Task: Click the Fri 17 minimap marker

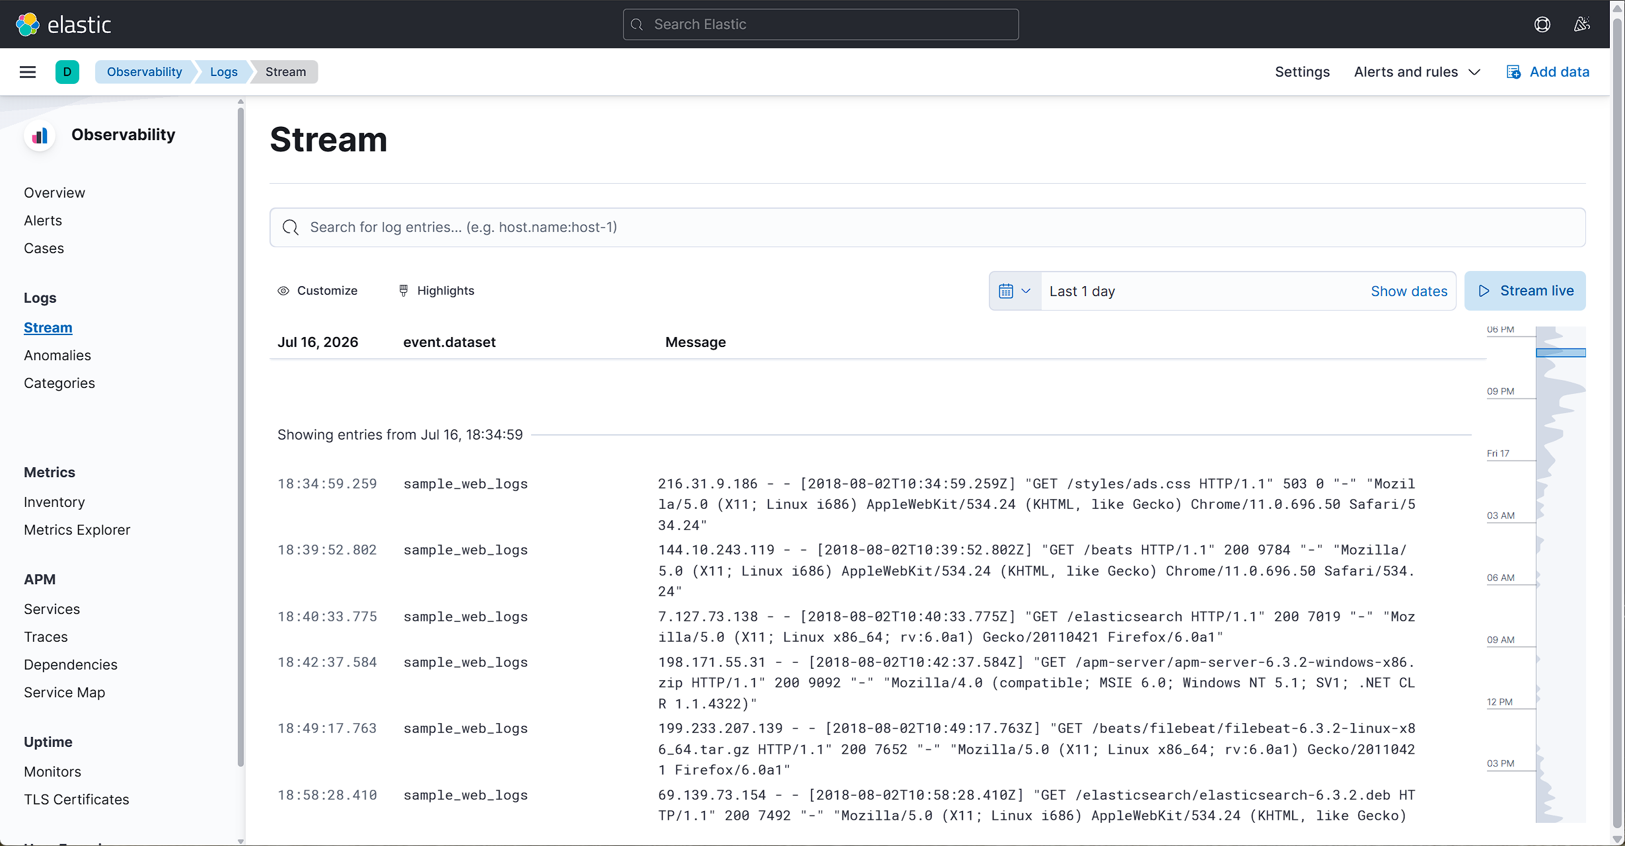Action: click(1498, 453)
